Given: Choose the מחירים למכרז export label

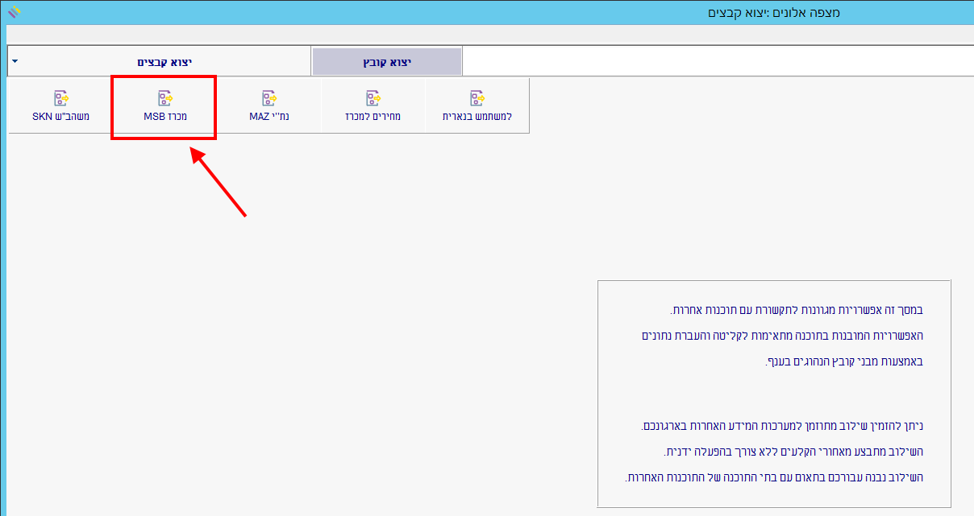Looking at the screenshot, I should click(373, 117).
